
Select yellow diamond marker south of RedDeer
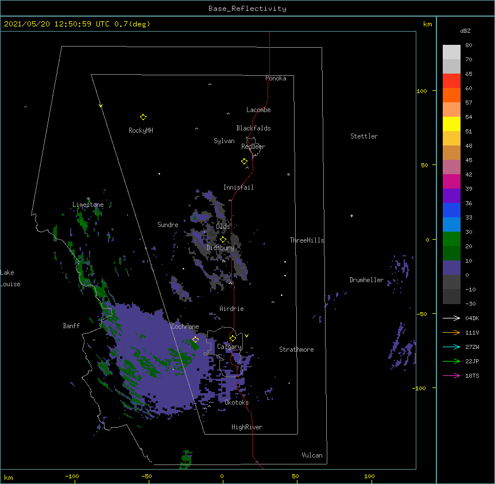(245, 162)
